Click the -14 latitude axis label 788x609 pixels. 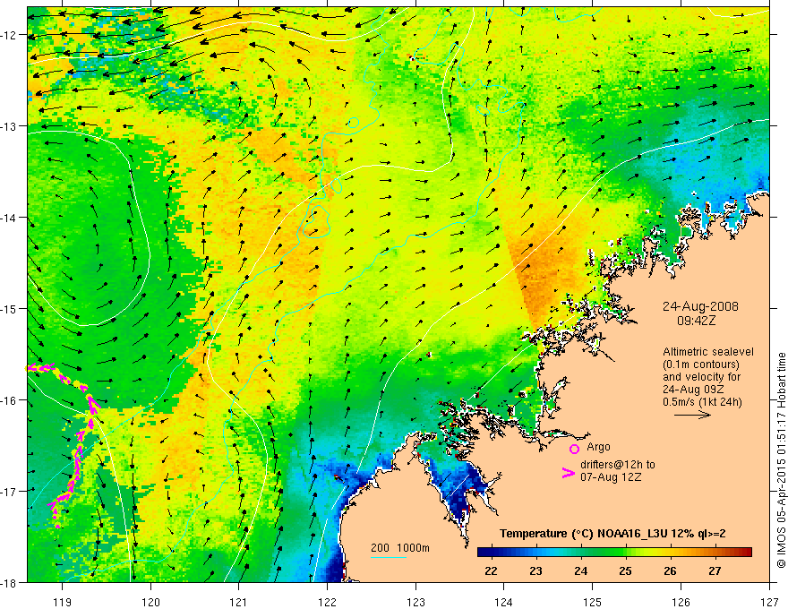[x=10, y=218]
